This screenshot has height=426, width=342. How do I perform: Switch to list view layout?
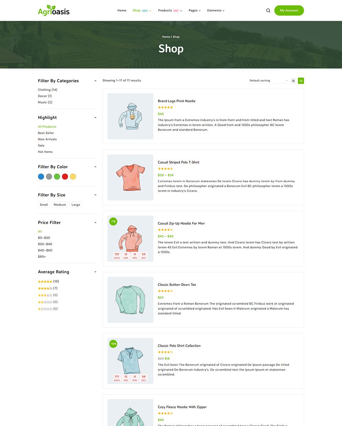click(301, 81)
